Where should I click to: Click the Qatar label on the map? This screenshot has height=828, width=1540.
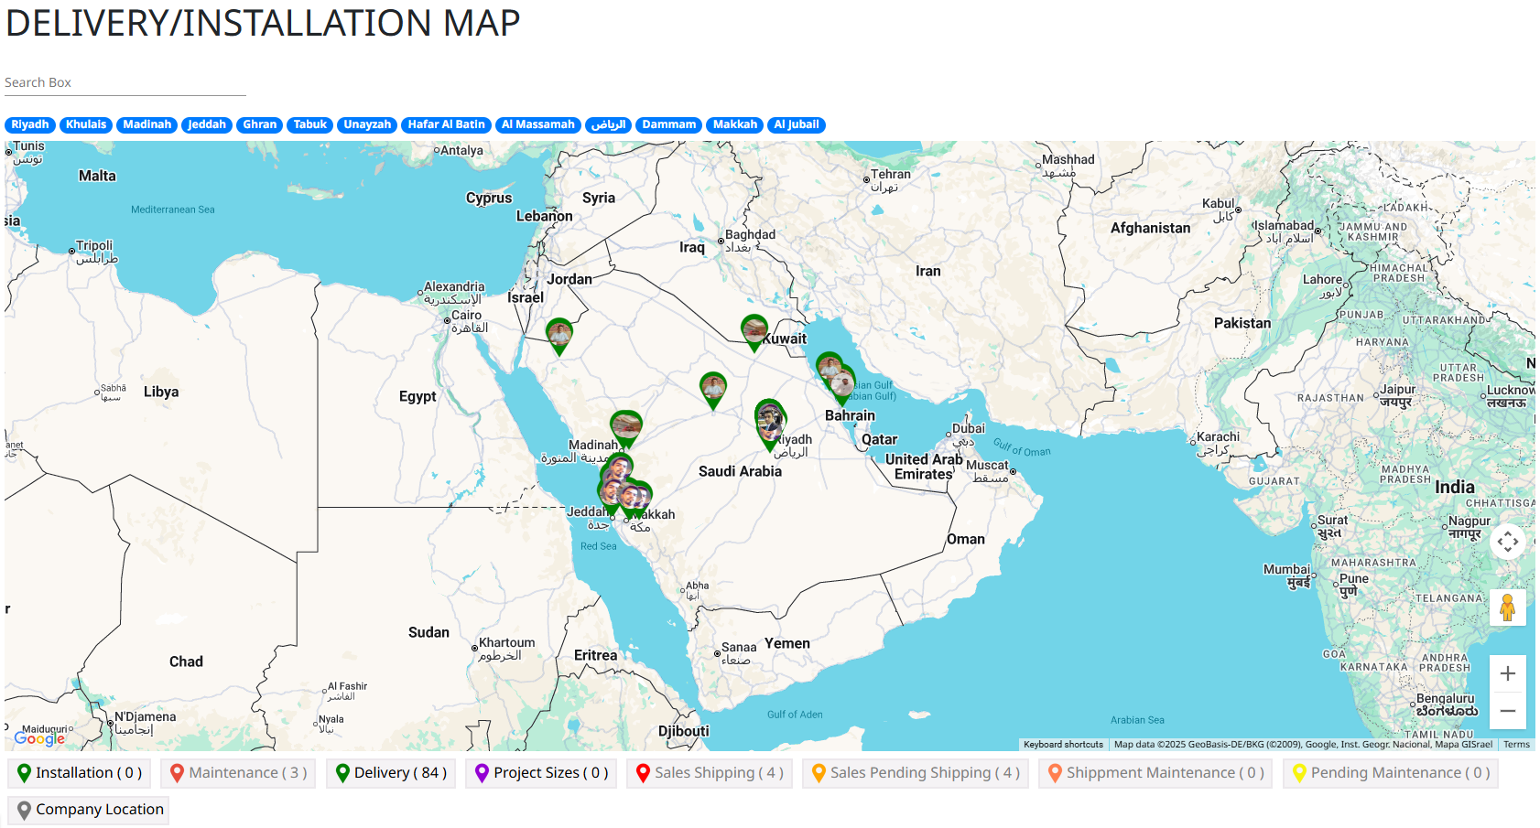click(x=879, y=439)
